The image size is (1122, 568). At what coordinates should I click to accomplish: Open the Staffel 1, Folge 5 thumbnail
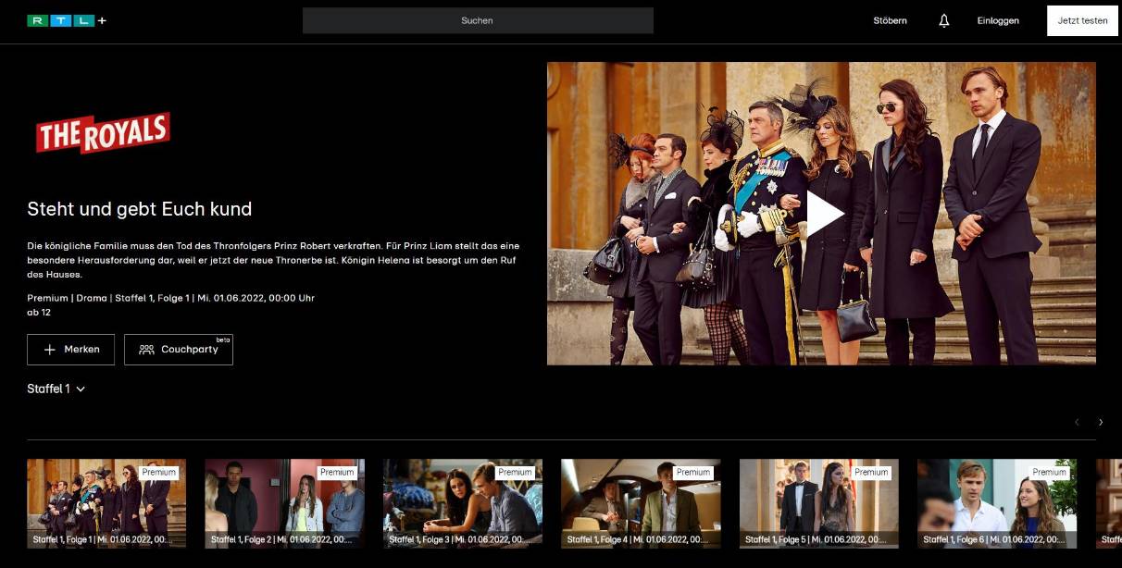click(818, 503)
